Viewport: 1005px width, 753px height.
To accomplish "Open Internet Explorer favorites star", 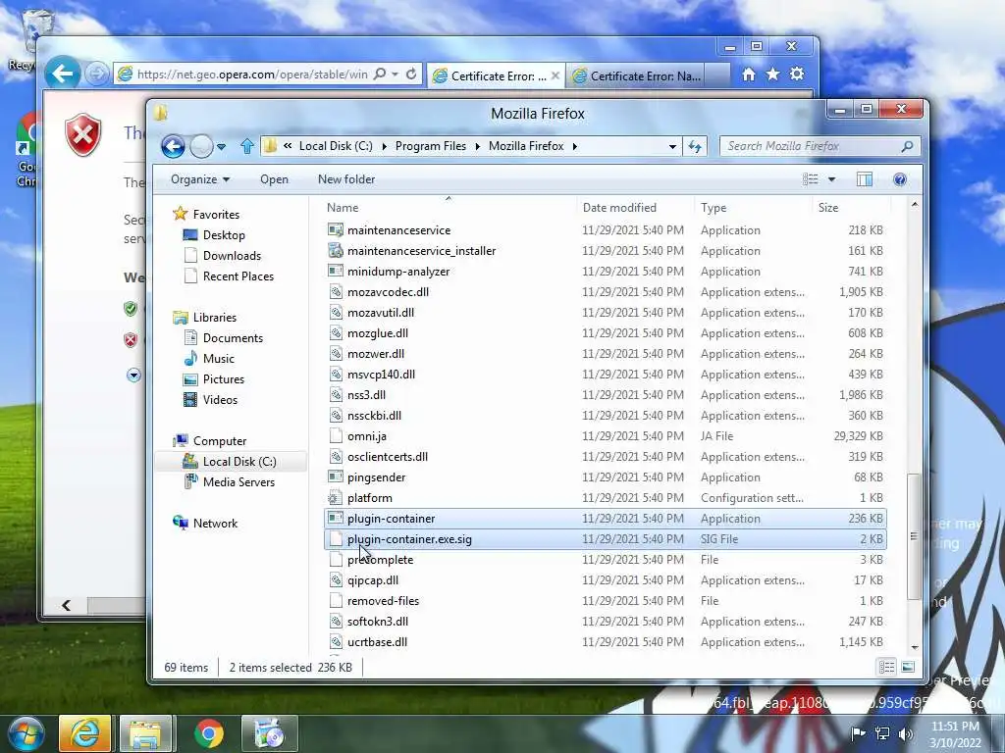I will [773, 75].
